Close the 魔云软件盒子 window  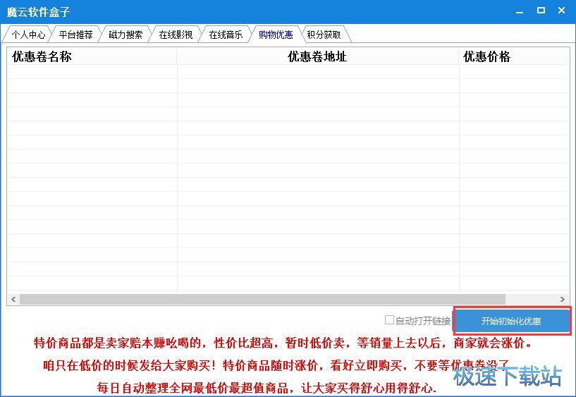click(562, 11)
